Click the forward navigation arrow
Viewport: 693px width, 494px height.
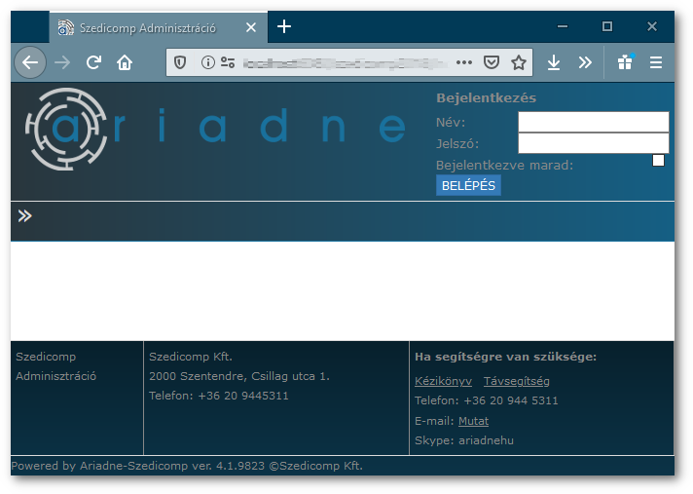[62, 62]
